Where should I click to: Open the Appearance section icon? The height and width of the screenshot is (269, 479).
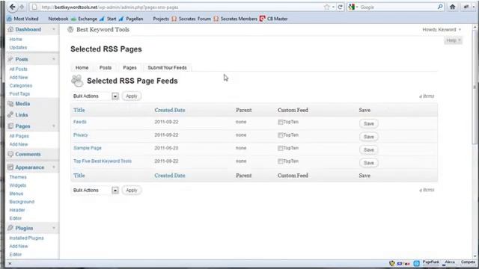point(10,167)
